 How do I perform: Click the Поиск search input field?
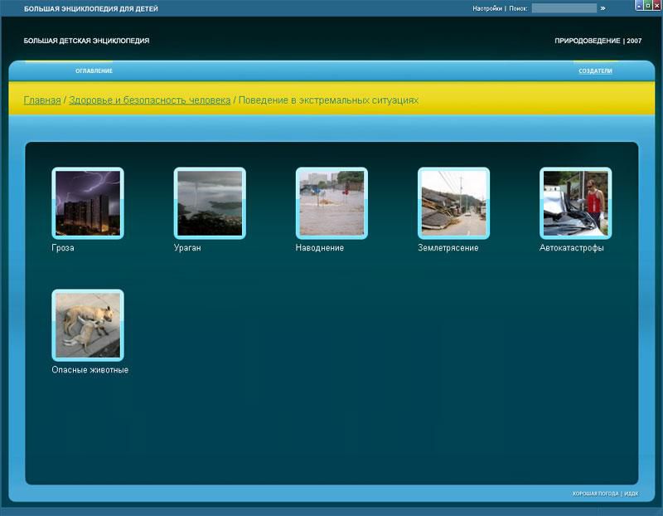coord(564,8)
